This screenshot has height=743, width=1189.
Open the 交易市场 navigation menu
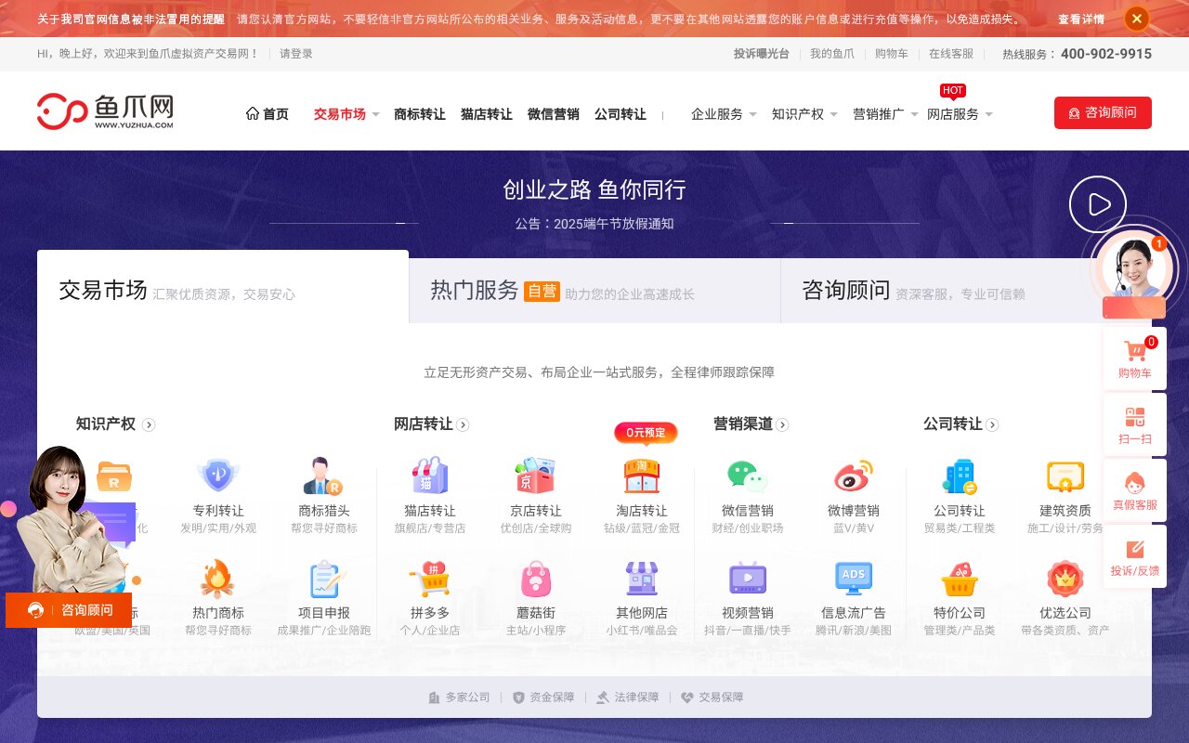(338, 114)
